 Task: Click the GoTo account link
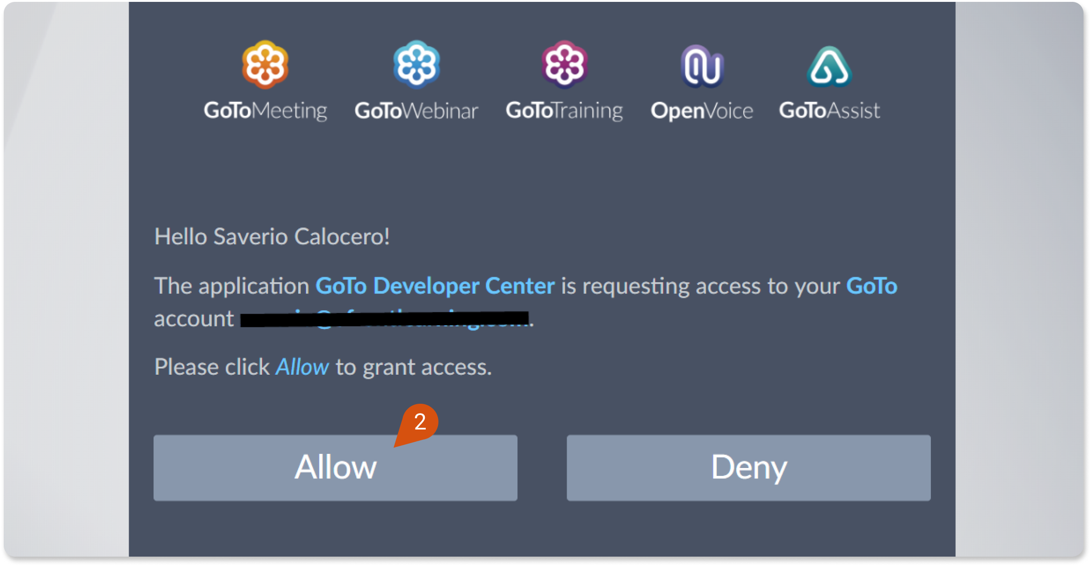click(880, 285)
